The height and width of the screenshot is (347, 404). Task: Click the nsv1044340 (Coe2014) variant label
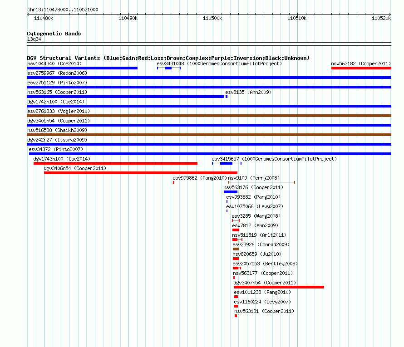click(54, 64)
